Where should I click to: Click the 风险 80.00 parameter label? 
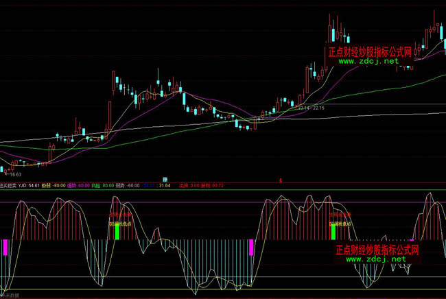(102, 185)
